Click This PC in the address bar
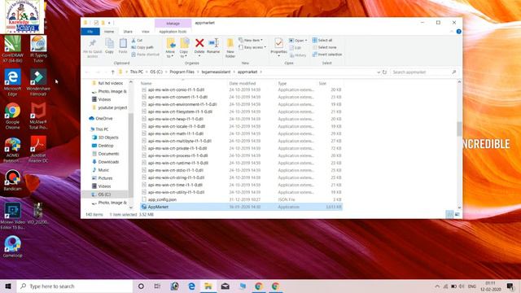521x293 pixels. click(x=137, y=72)
